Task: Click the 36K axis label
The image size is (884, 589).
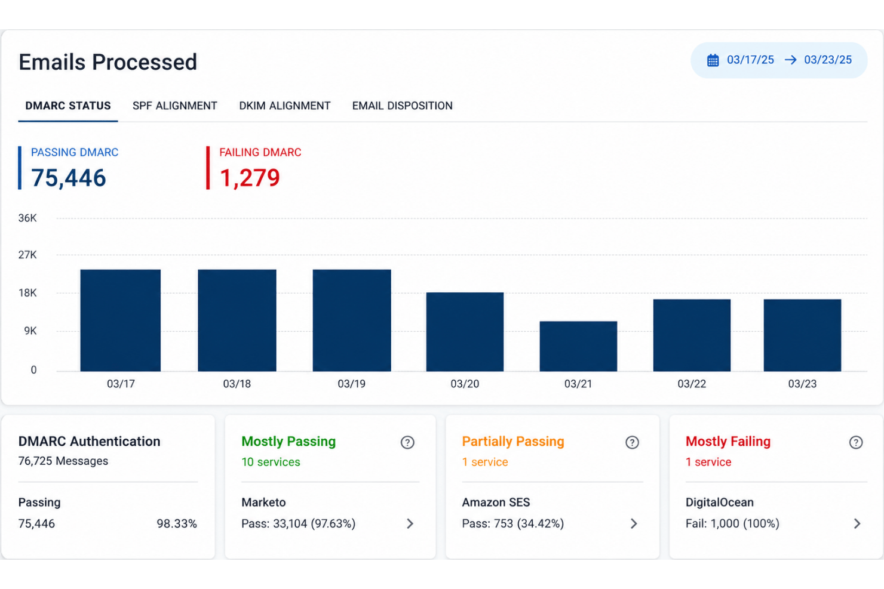Action: [27, 218]
